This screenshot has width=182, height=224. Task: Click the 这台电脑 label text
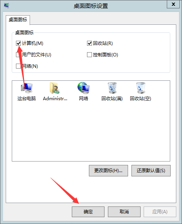tap(27, 99)
